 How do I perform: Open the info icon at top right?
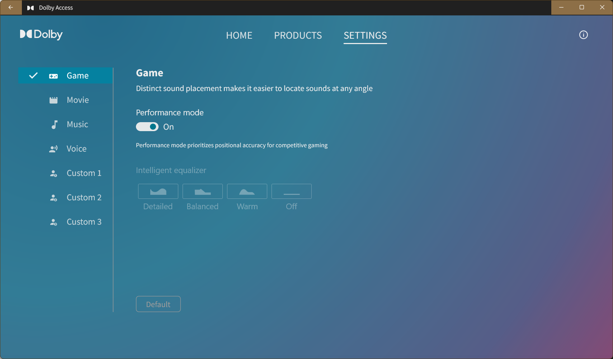pyautogui.click(x=584, y=35)
